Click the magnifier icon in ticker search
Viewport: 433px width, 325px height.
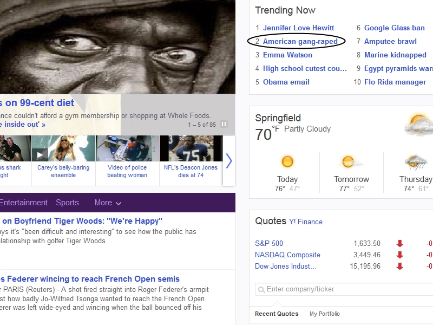[x=261, y=290]
